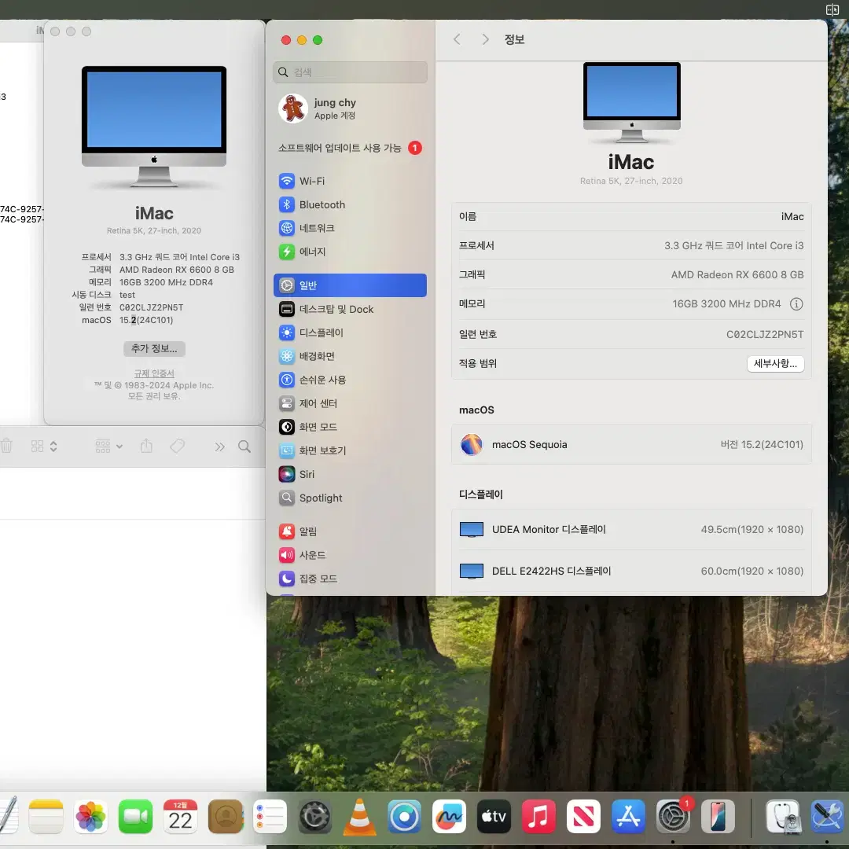Open iPhone Mirroring from the Dock
The height and width of the screenshot is (849, 849).
click(718, 816)
